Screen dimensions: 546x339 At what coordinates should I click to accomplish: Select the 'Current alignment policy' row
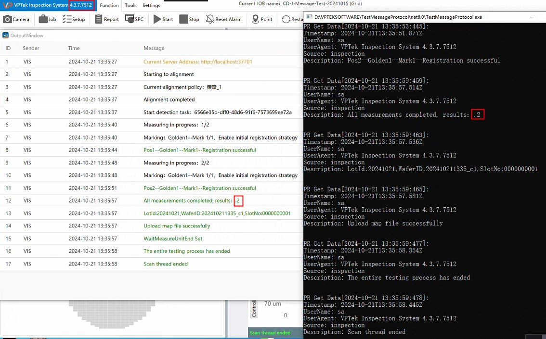[x=152, y=87]
